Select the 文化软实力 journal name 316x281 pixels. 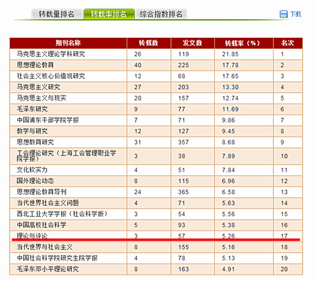pyautogui.click(x=32, y=170)
